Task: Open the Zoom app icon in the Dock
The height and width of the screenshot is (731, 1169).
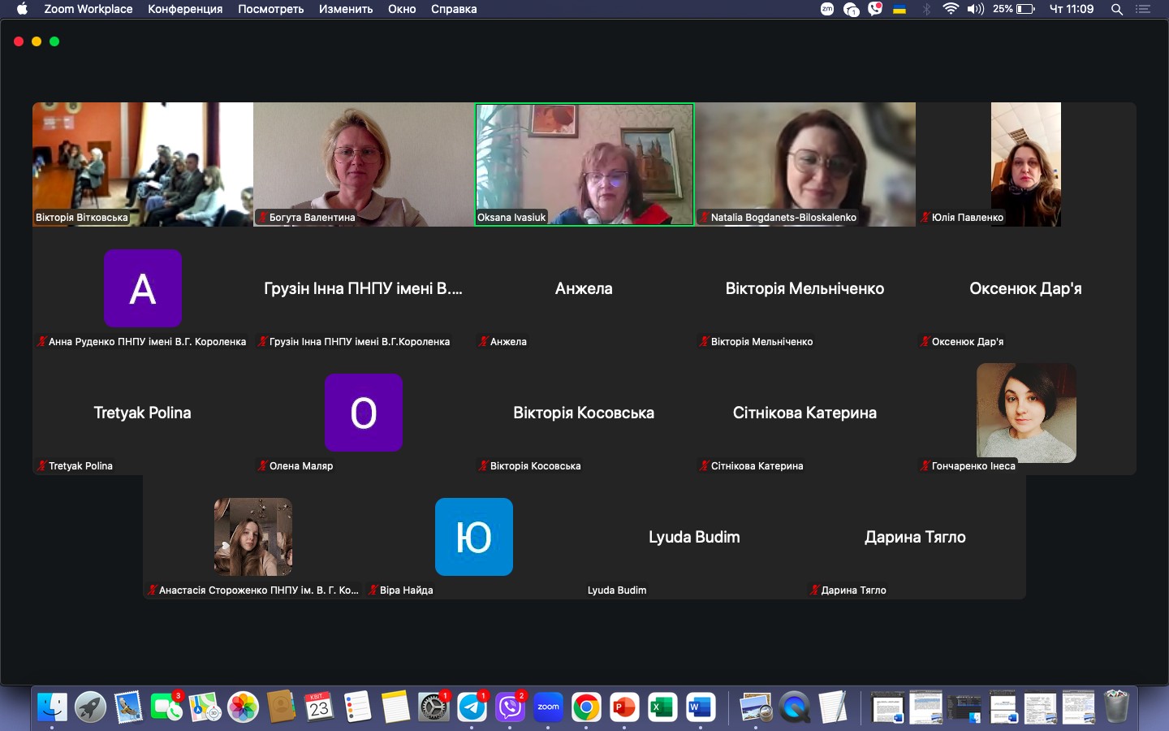Action: [548, 707]
